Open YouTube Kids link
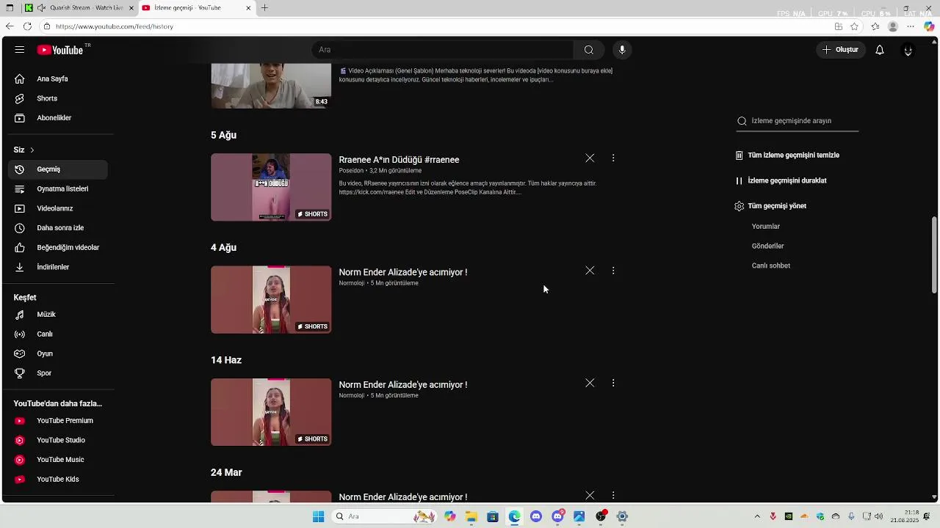This screenshot has width=940, height=528. click(58, 480)
